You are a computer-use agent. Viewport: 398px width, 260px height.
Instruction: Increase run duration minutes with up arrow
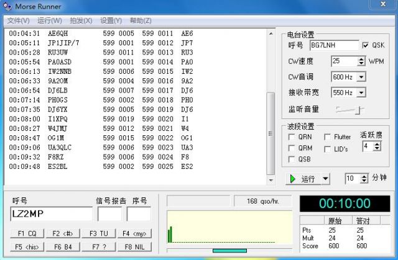pyautogui.click(x=364, y=176)
